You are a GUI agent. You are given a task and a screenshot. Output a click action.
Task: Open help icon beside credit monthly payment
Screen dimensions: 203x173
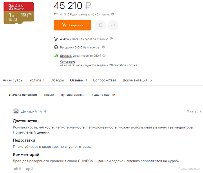point(111,39)
